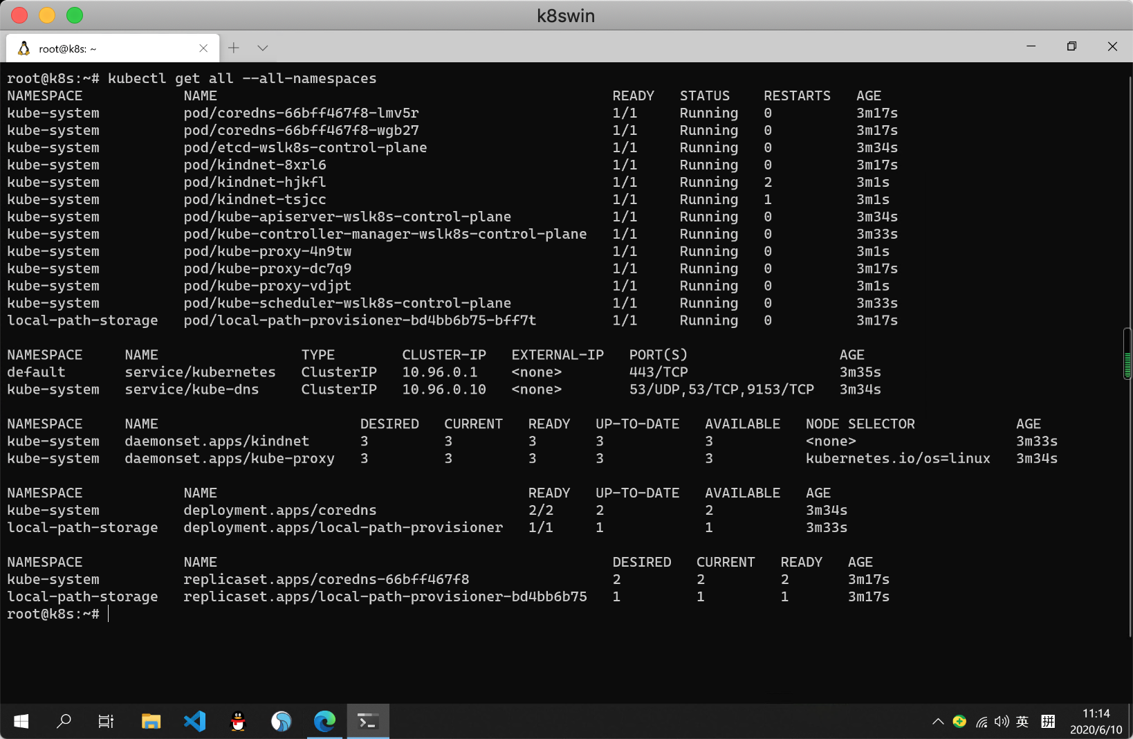Click text service/kubernetes
The height and width of the screenshot is (739, 1133).
tap(200, 372)
